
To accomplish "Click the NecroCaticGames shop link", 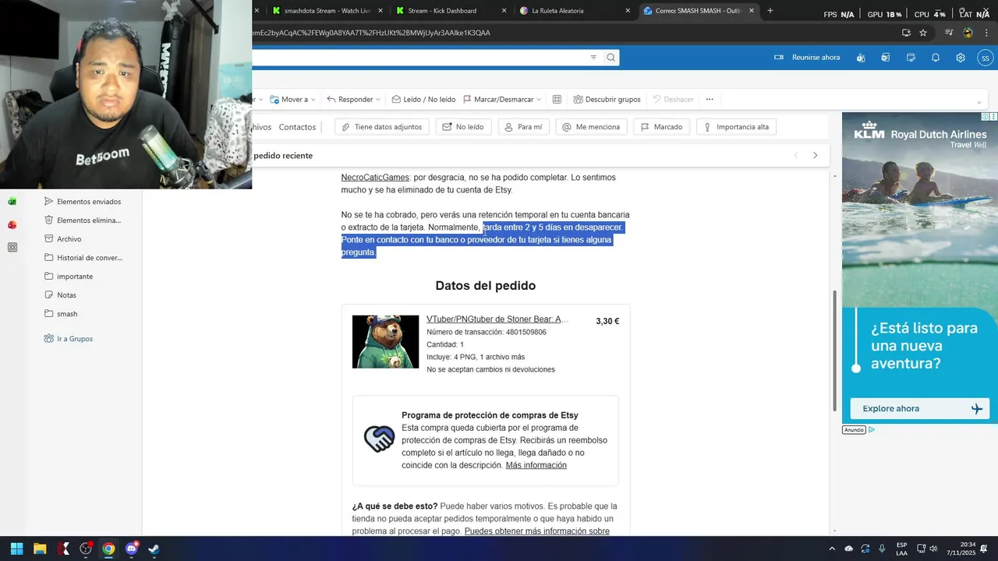I will pos(375,178).
